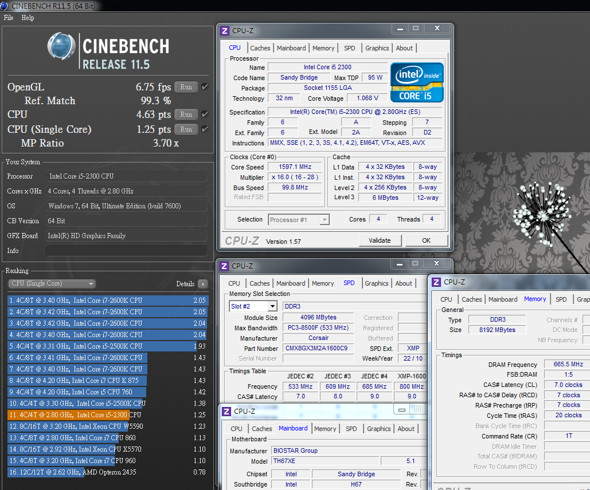Image resolution: width=590 pixels, height=490 pixels.
Task: Click the CPU-Z icon in Mainboard window title
Action: click(226, 411)
